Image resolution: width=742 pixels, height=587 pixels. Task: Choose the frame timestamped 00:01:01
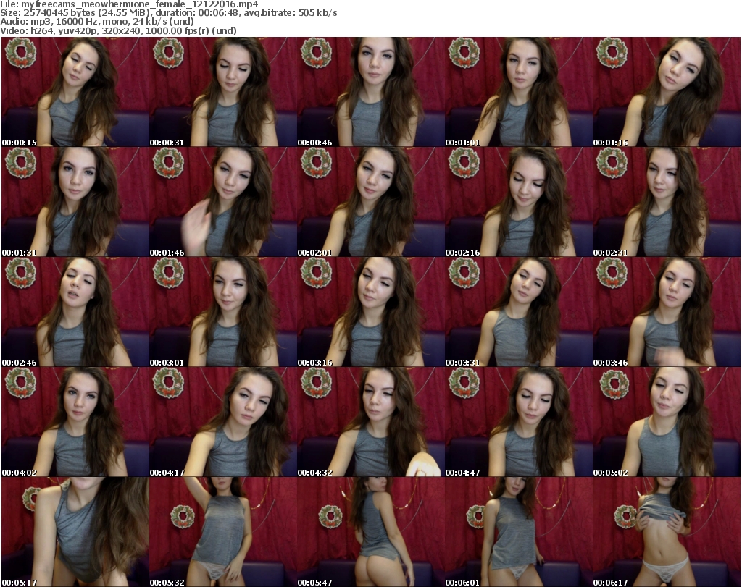pyautogui.click(x=519, y=92)
